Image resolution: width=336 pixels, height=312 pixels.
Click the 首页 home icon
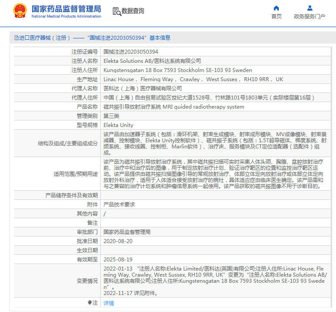[276, 8]
